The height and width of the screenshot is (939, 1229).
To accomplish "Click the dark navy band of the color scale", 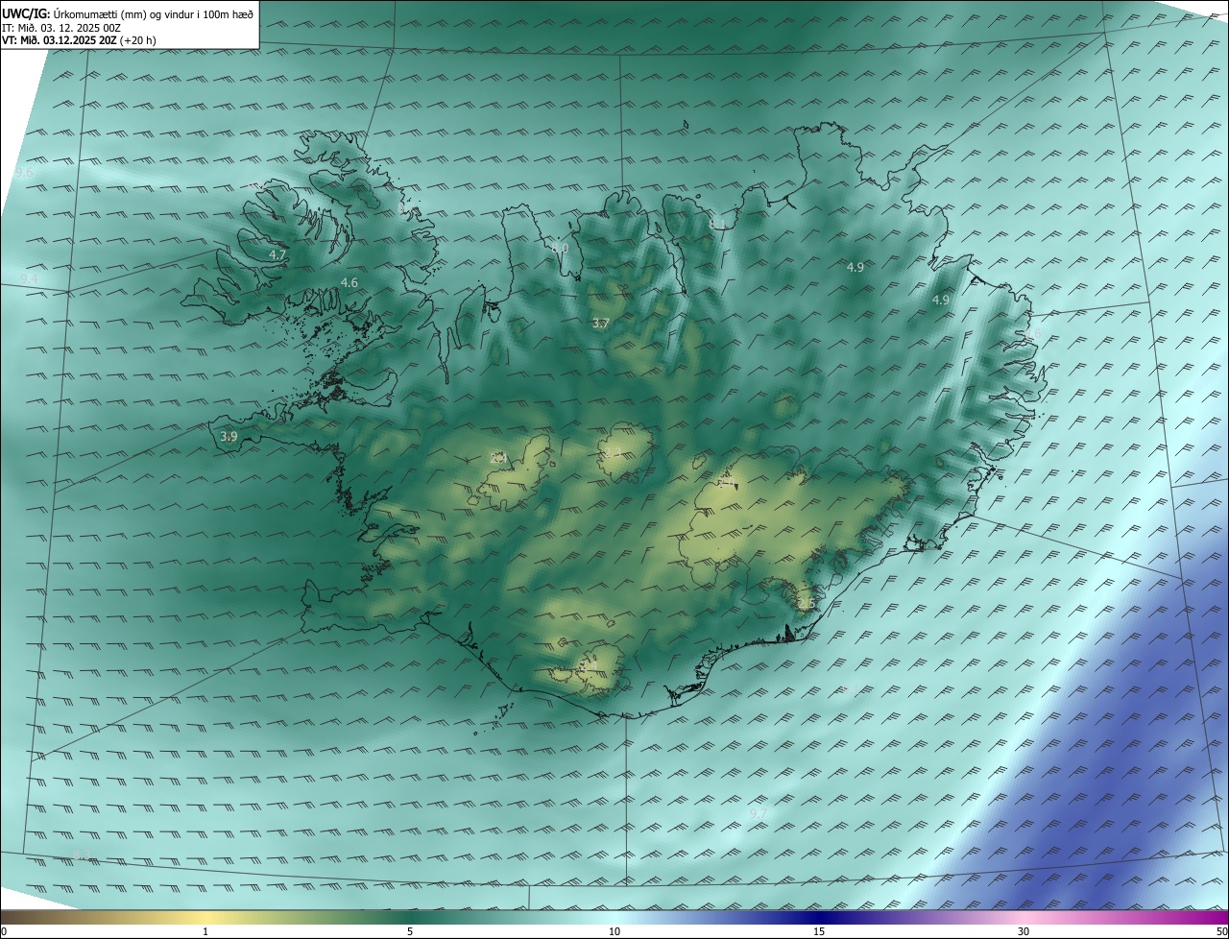I will coord(821,917).
